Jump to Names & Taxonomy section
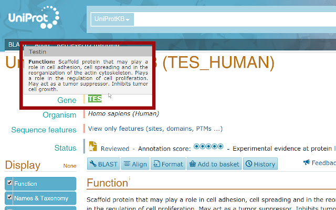This screenshot has height=210, width=336. [x=41, y=198]
